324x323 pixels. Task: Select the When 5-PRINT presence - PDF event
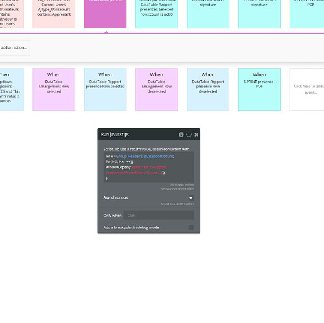259,89
